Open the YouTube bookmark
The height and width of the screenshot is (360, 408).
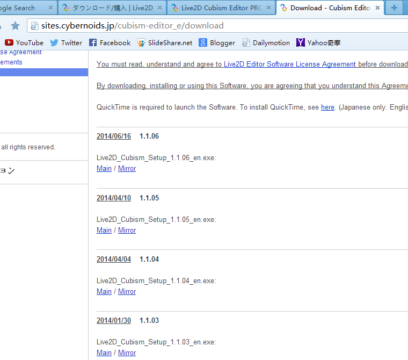[24, 43]
